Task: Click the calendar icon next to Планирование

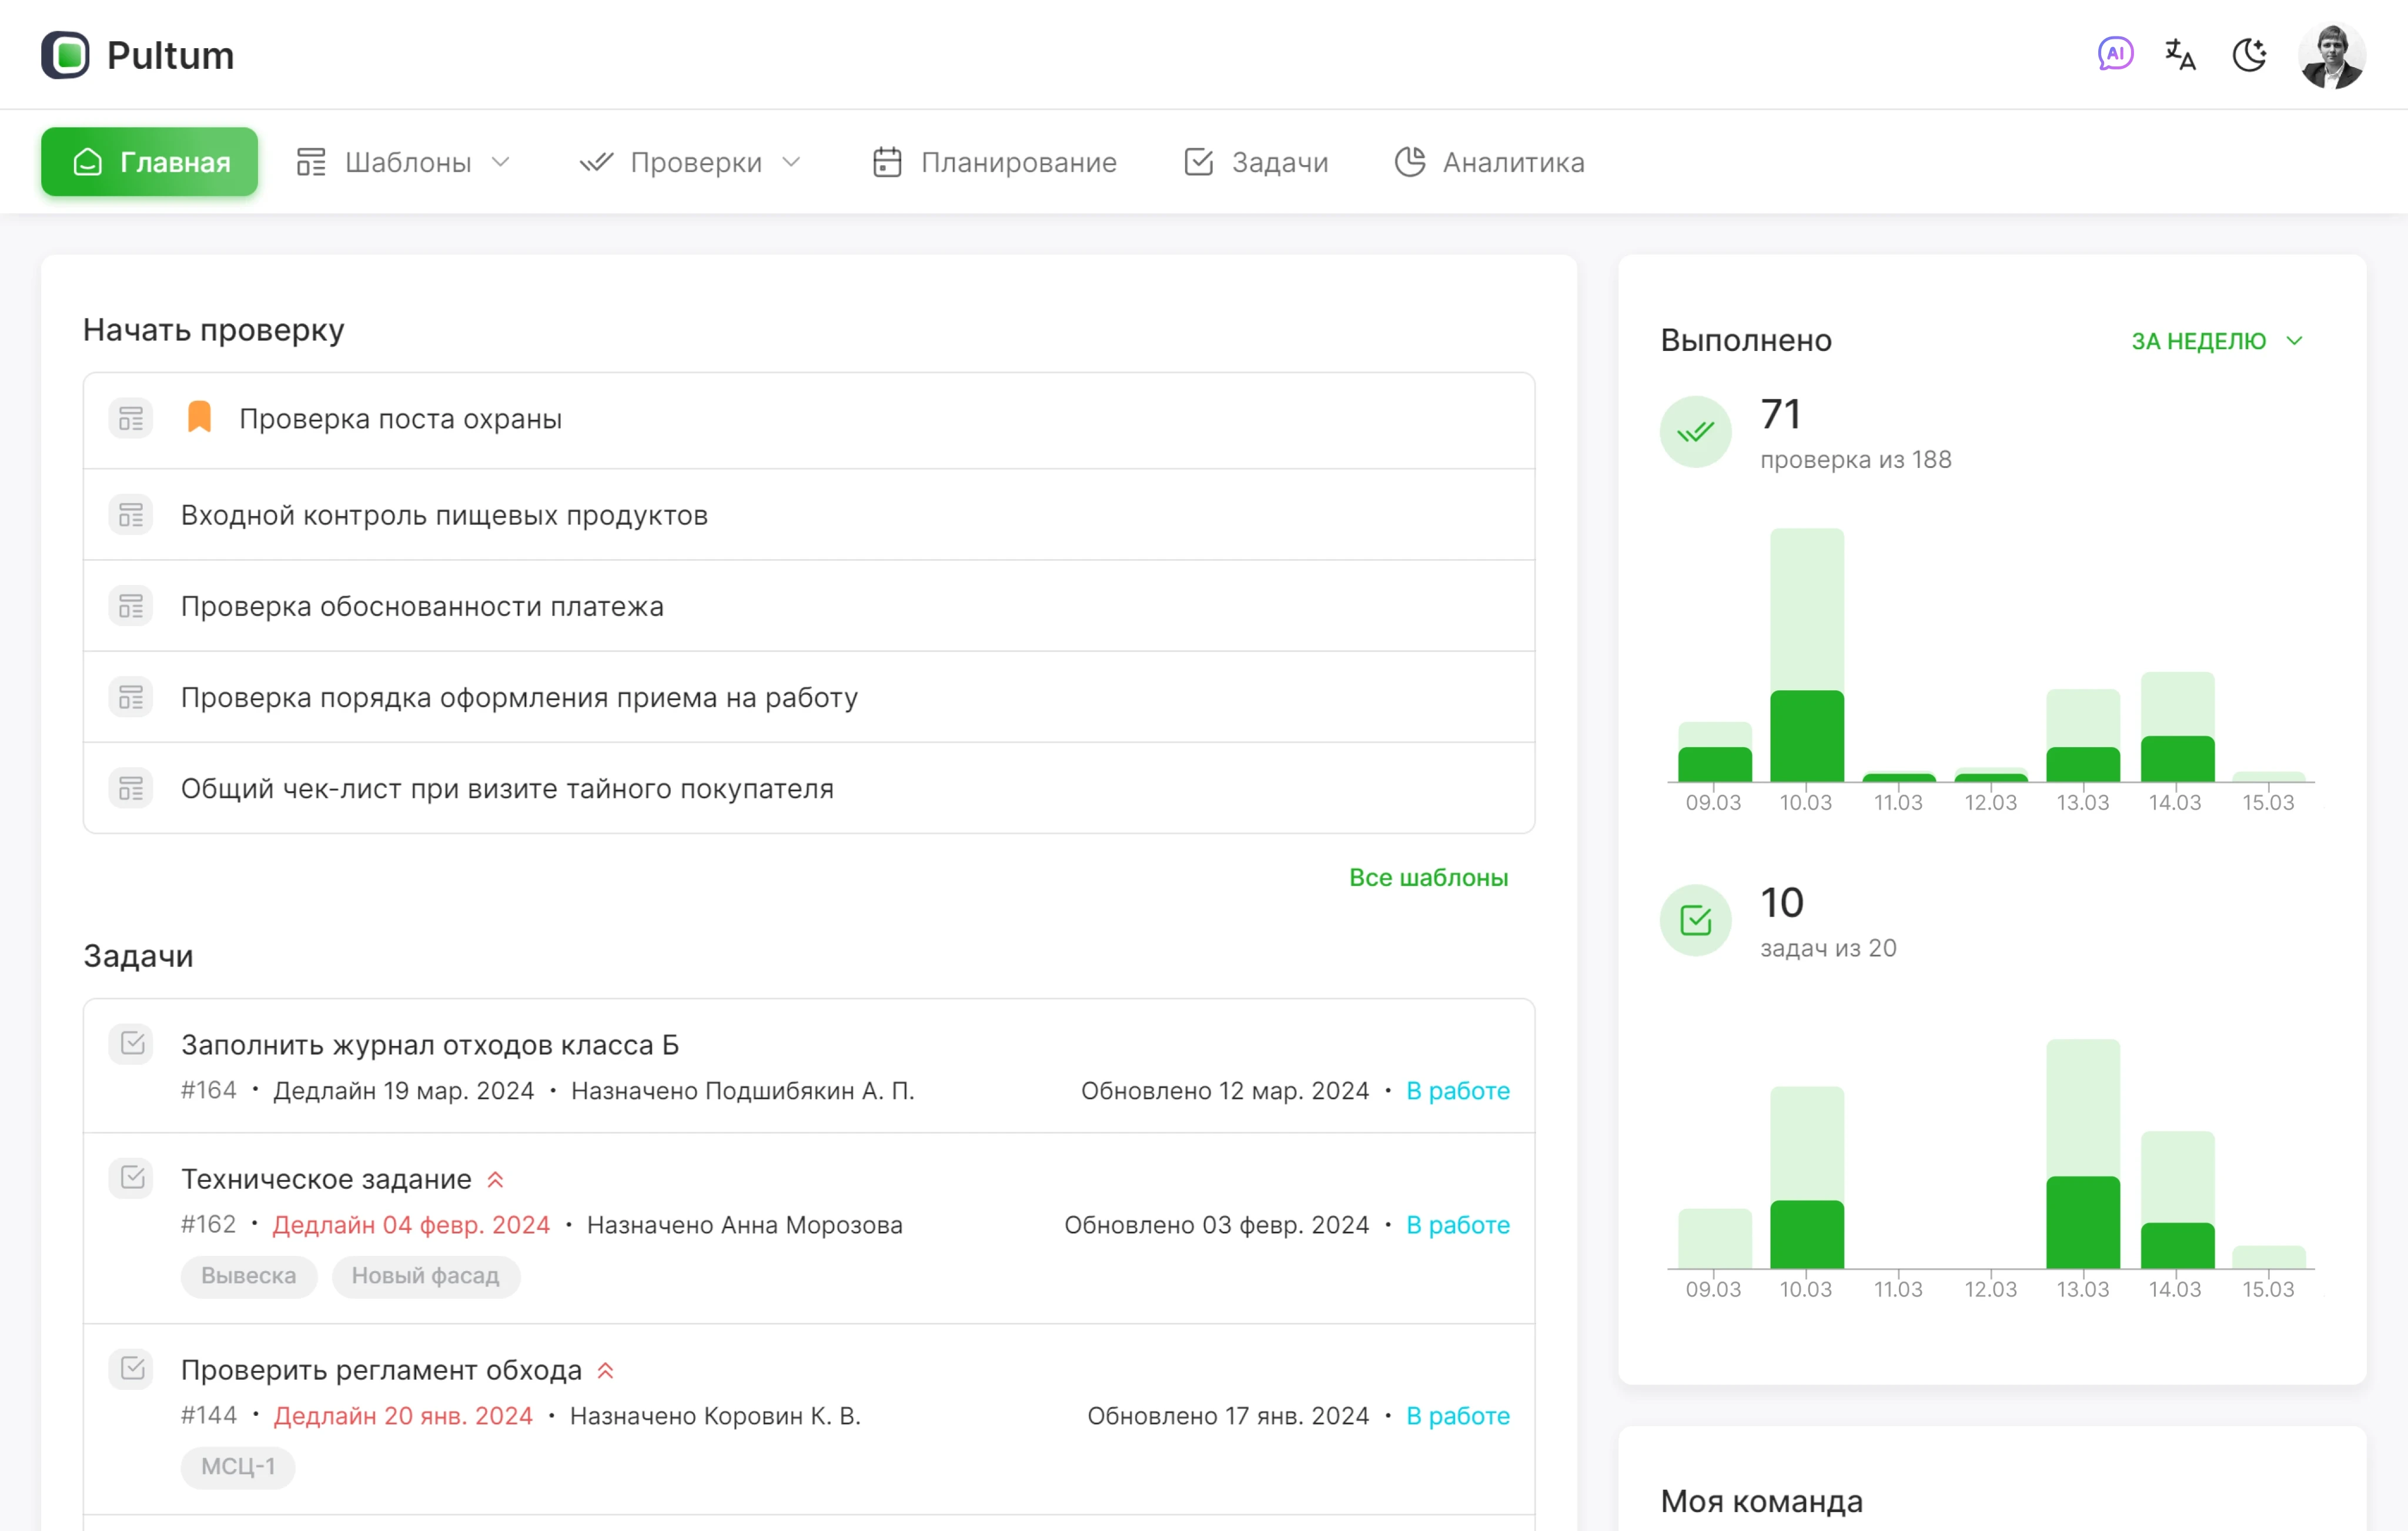Action: [x=888, y=161]
